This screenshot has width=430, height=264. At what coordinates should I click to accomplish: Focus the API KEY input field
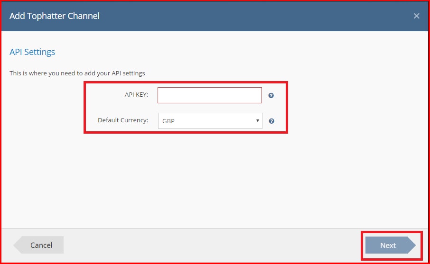click(x=210, y=95)
